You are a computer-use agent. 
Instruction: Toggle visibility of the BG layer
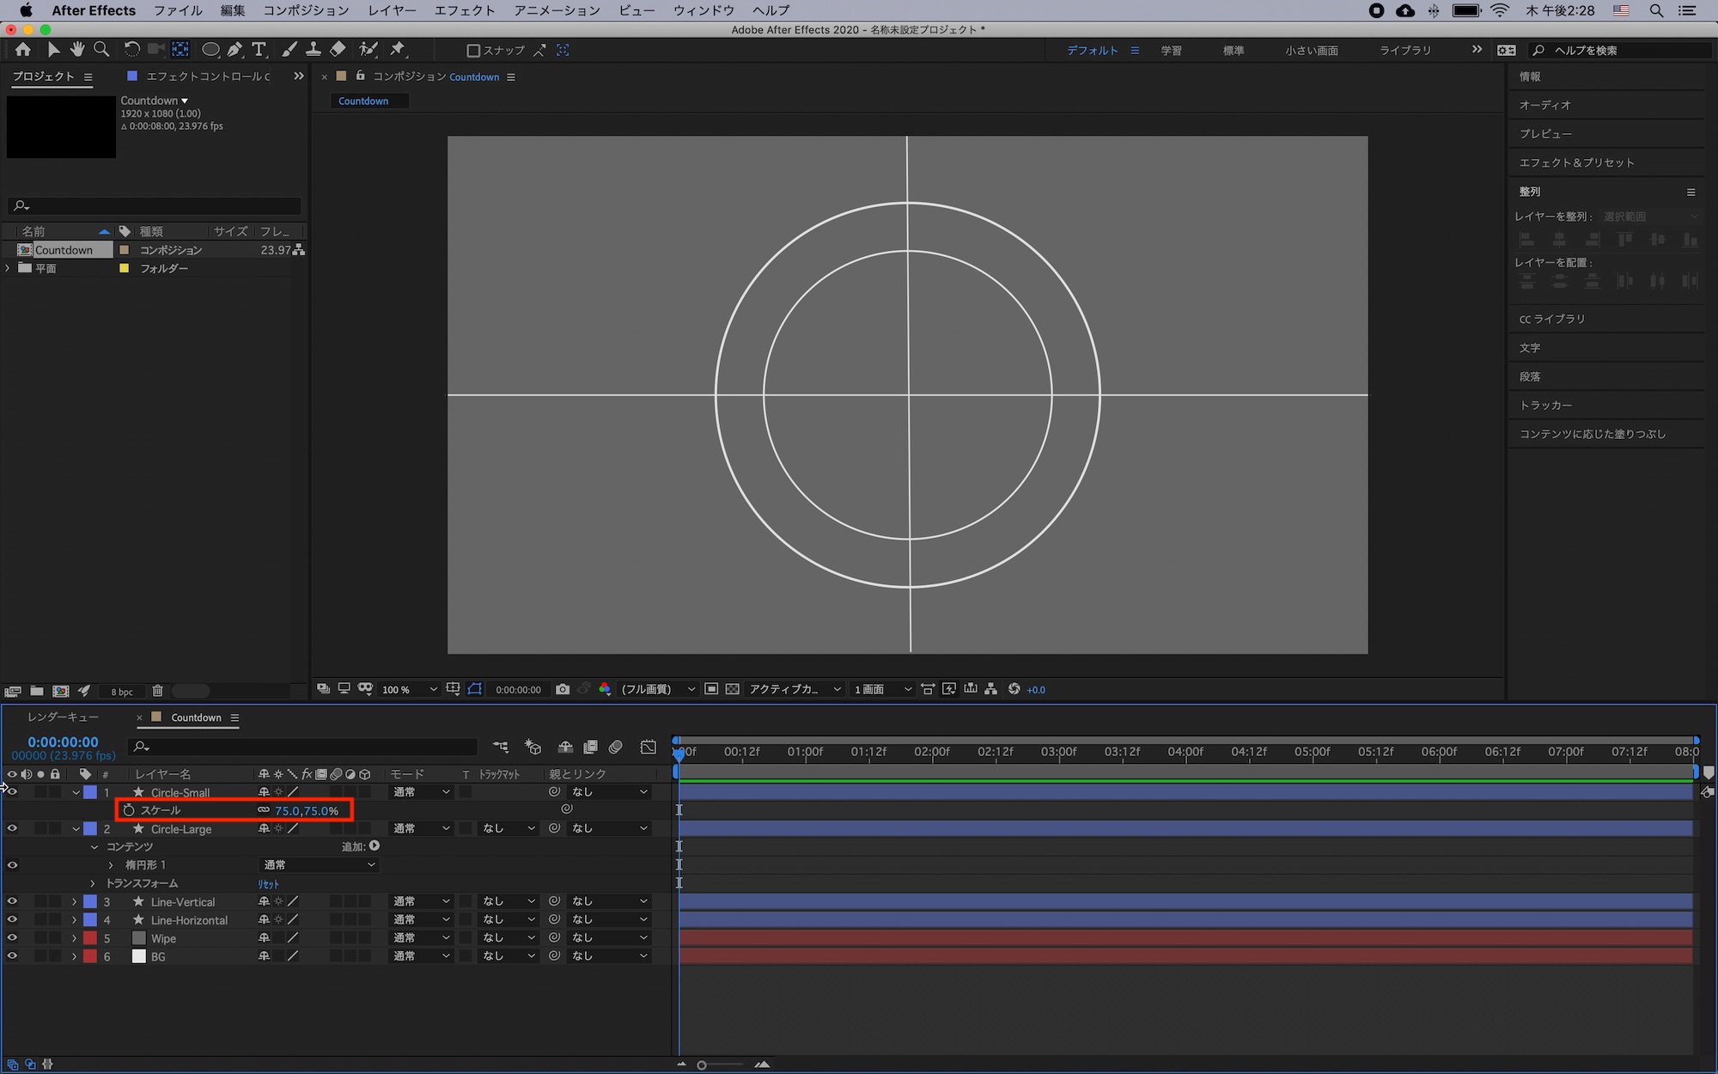click(12, 955)
